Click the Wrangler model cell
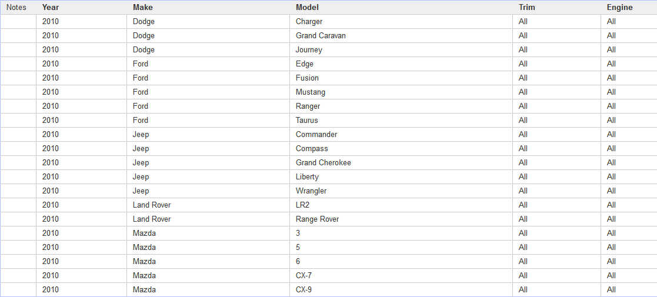Screen dimensions: 657x297 point(401,191)
